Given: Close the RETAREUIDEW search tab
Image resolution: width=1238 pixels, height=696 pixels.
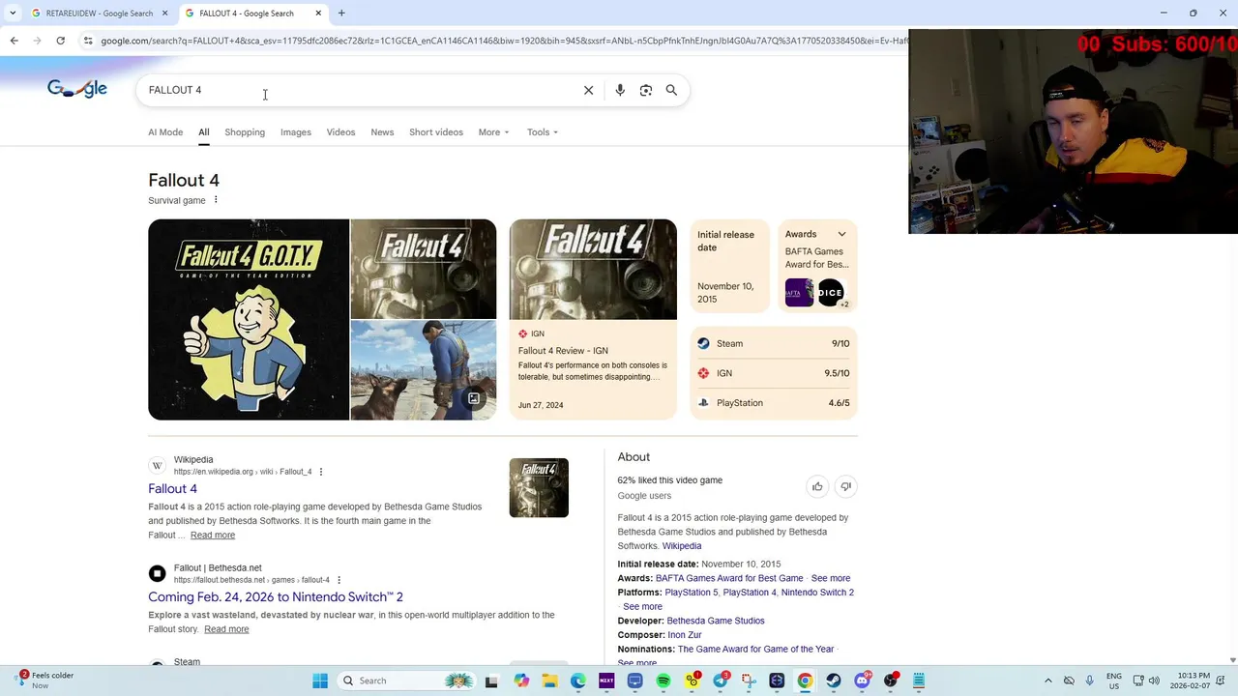Looking at the screenshot, I should point(165,14).
